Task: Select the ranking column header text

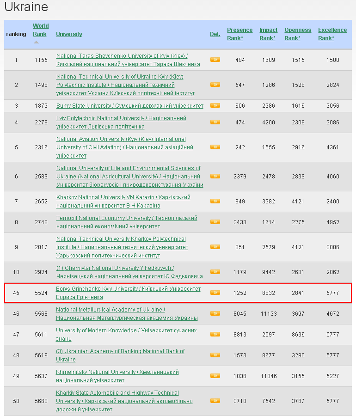Action: tap(16, 34)
